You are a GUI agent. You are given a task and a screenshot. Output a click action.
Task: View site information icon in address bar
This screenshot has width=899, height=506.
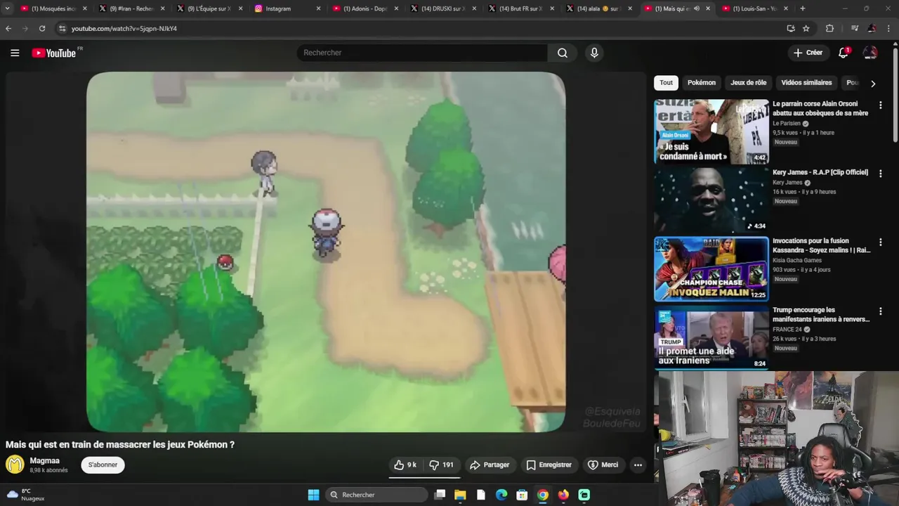point(62,28)
